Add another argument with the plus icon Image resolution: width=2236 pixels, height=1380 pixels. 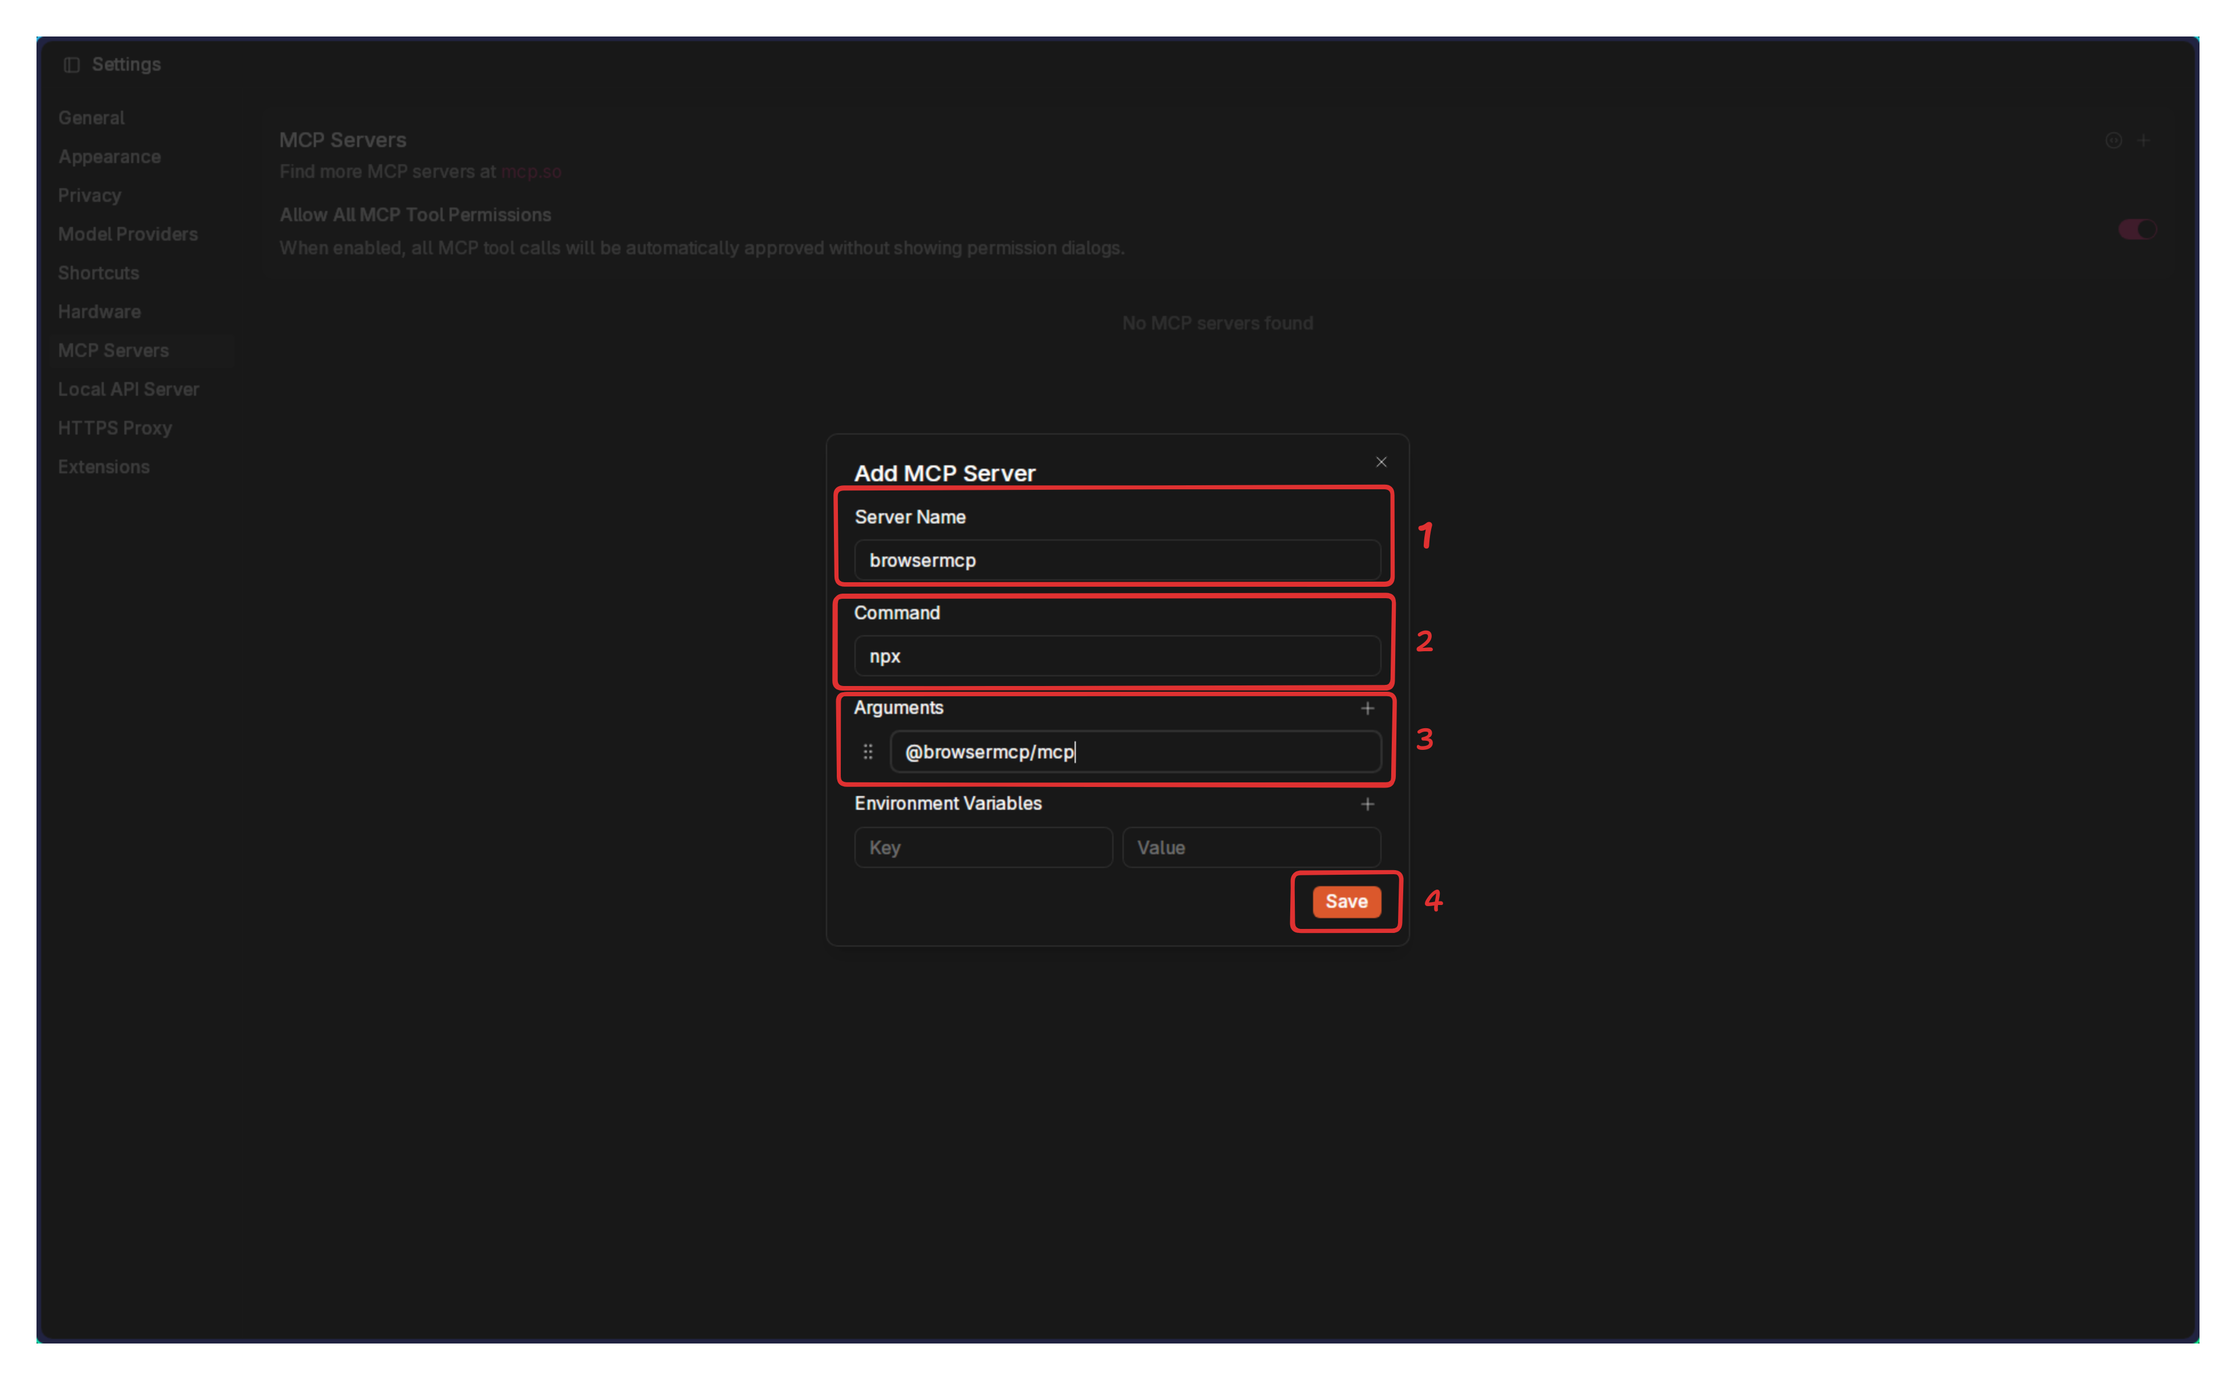click(1367, 707)
